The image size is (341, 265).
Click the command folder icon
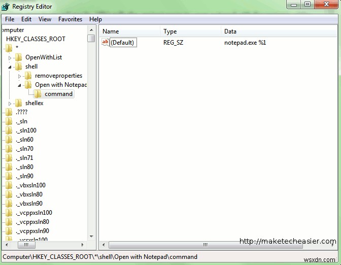point(38,94)
